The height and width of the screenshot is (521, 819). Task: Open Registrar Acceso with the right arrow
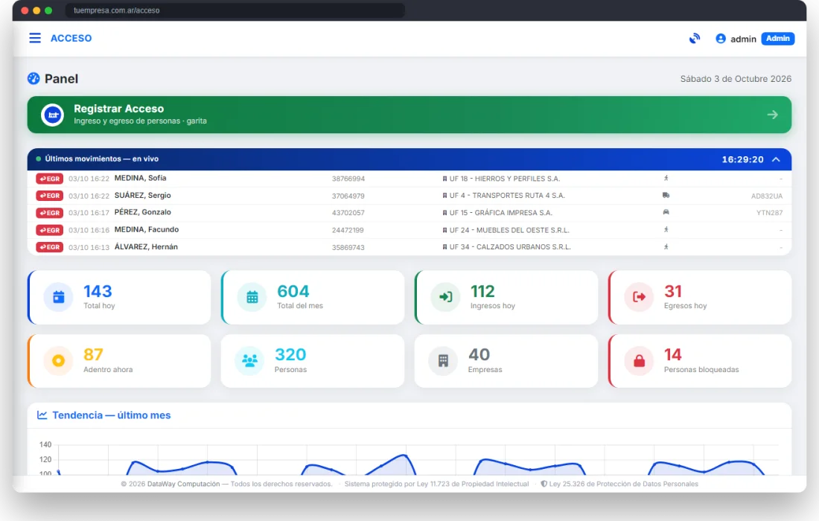(x=773, y=115)
